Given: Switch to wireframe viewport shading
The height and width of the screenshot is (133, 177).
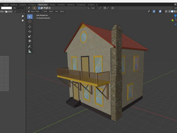Looking at the screenshot, I should tap(170, 11).
